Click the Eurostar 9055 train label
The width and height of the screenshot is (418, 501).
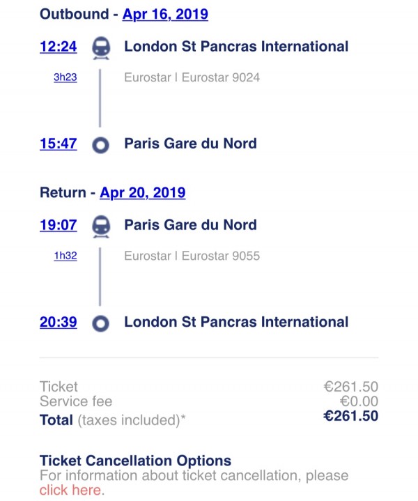192,256
